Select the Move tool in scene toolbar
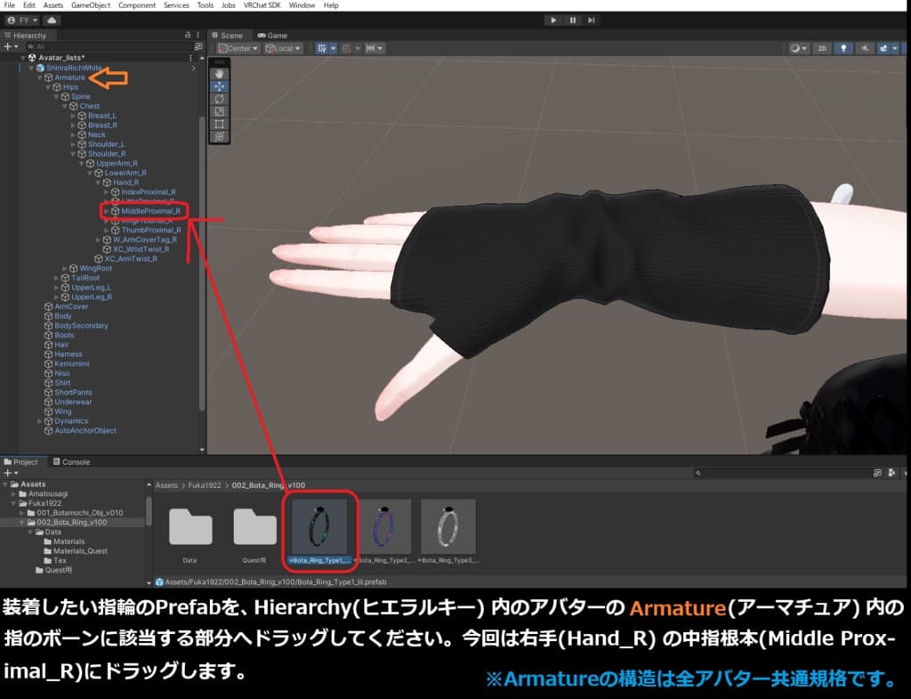 click(219, 86)
